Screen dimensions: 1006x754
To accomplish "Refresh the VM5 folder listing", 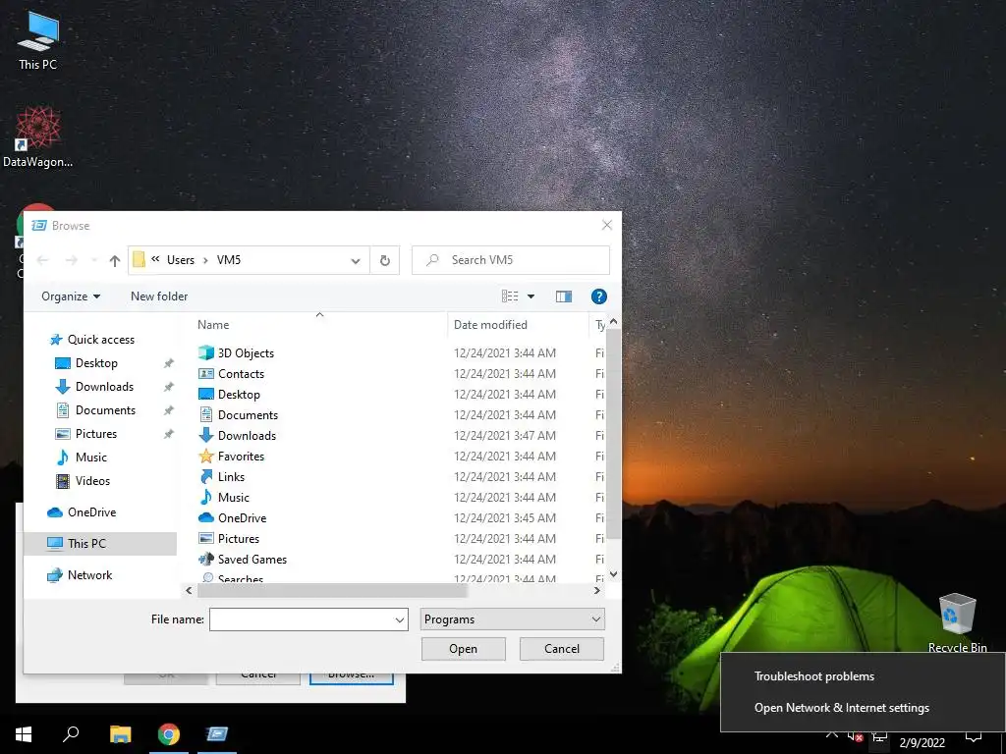I will pyautogui.click(x=385, y=260).
